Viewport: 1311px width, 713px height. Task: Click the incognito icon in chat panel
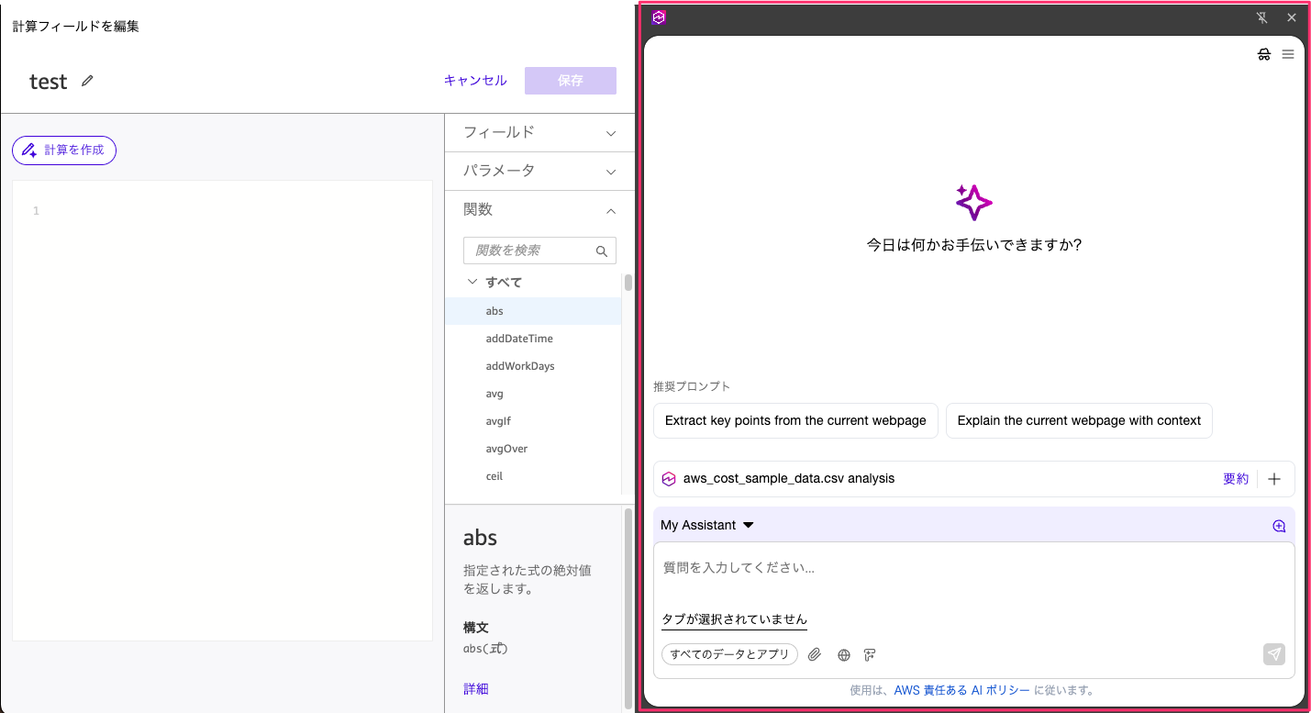coord(1263,54)
